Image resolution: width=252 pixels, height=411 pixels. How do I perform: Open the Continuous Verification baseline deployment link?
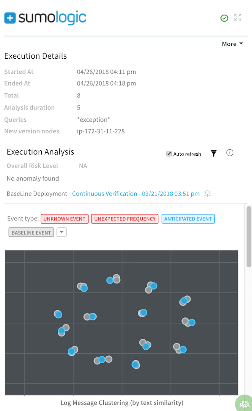click(x=136, y=194)
